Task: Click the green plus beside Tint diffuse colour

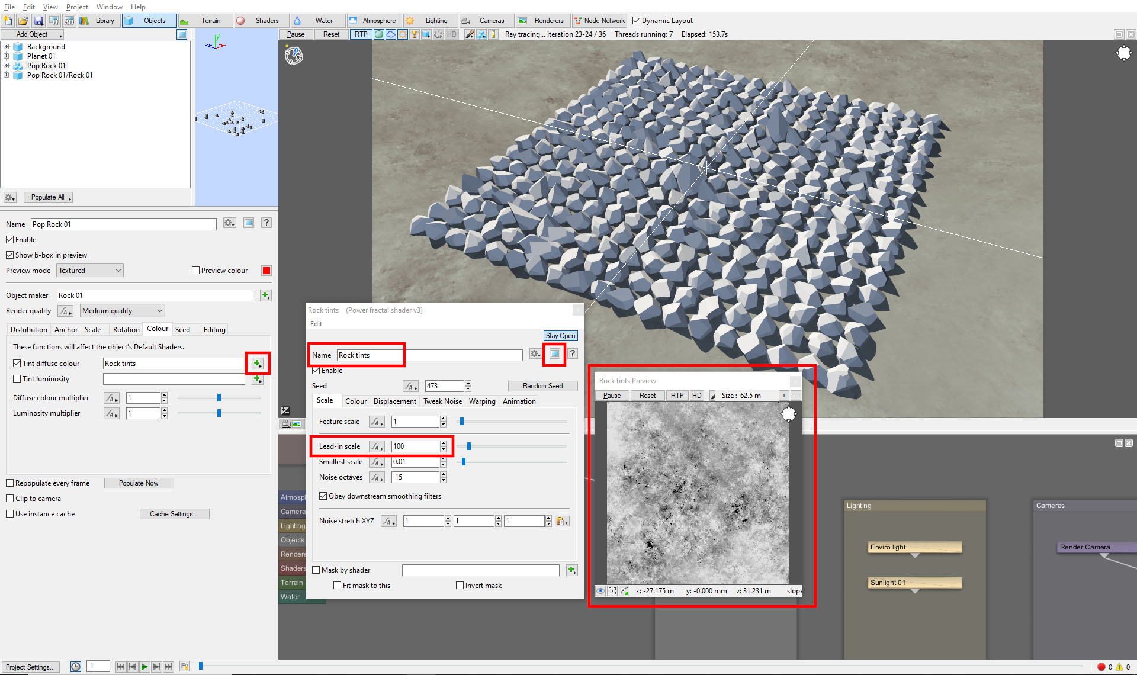Action: pyautogui.click(x=257, y=364)
